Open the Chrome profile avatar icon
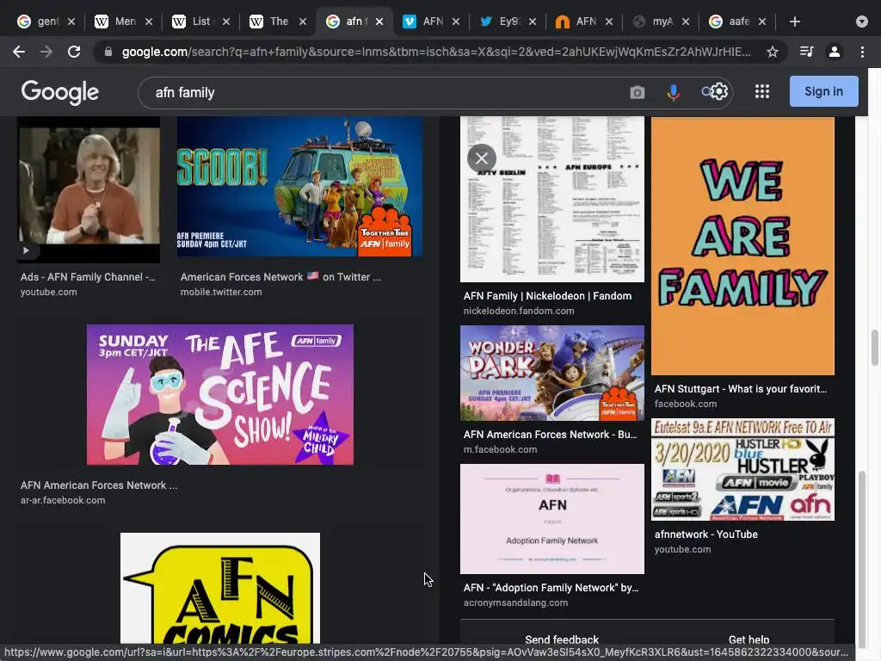Screen dimensions: 881x661 pos(835,52)
